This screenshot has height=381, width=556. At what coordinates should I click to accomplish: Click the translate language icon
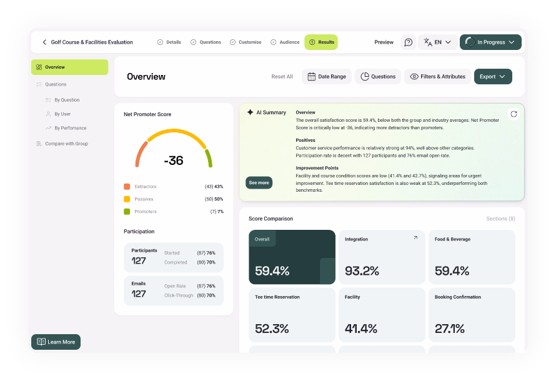pos(428,42)
